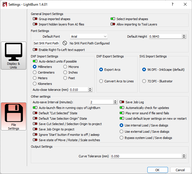Enable Allow importing to Tool Layers
This screenshot has width=192, height=174.
[113, 24]
